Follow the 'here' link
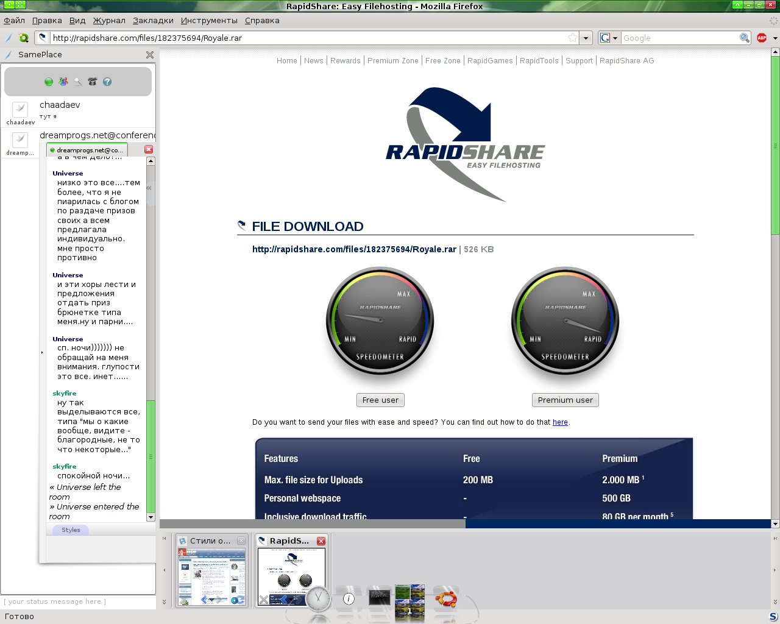 click(x=560, y=422)
